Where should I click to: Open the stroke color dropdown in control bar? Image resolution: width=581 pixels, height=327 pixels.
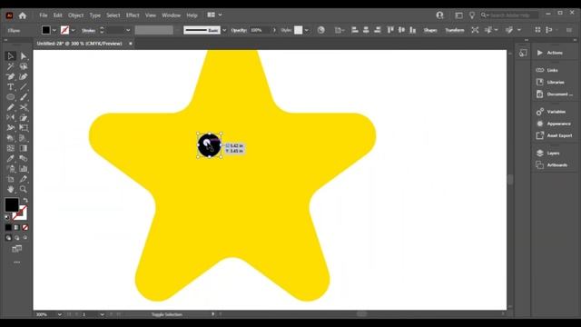pyautogui.click(x=73, y=30)
